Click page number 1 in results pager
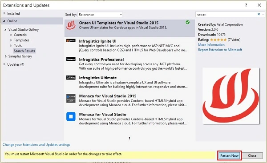267x163 pixels. pos(129,138)
